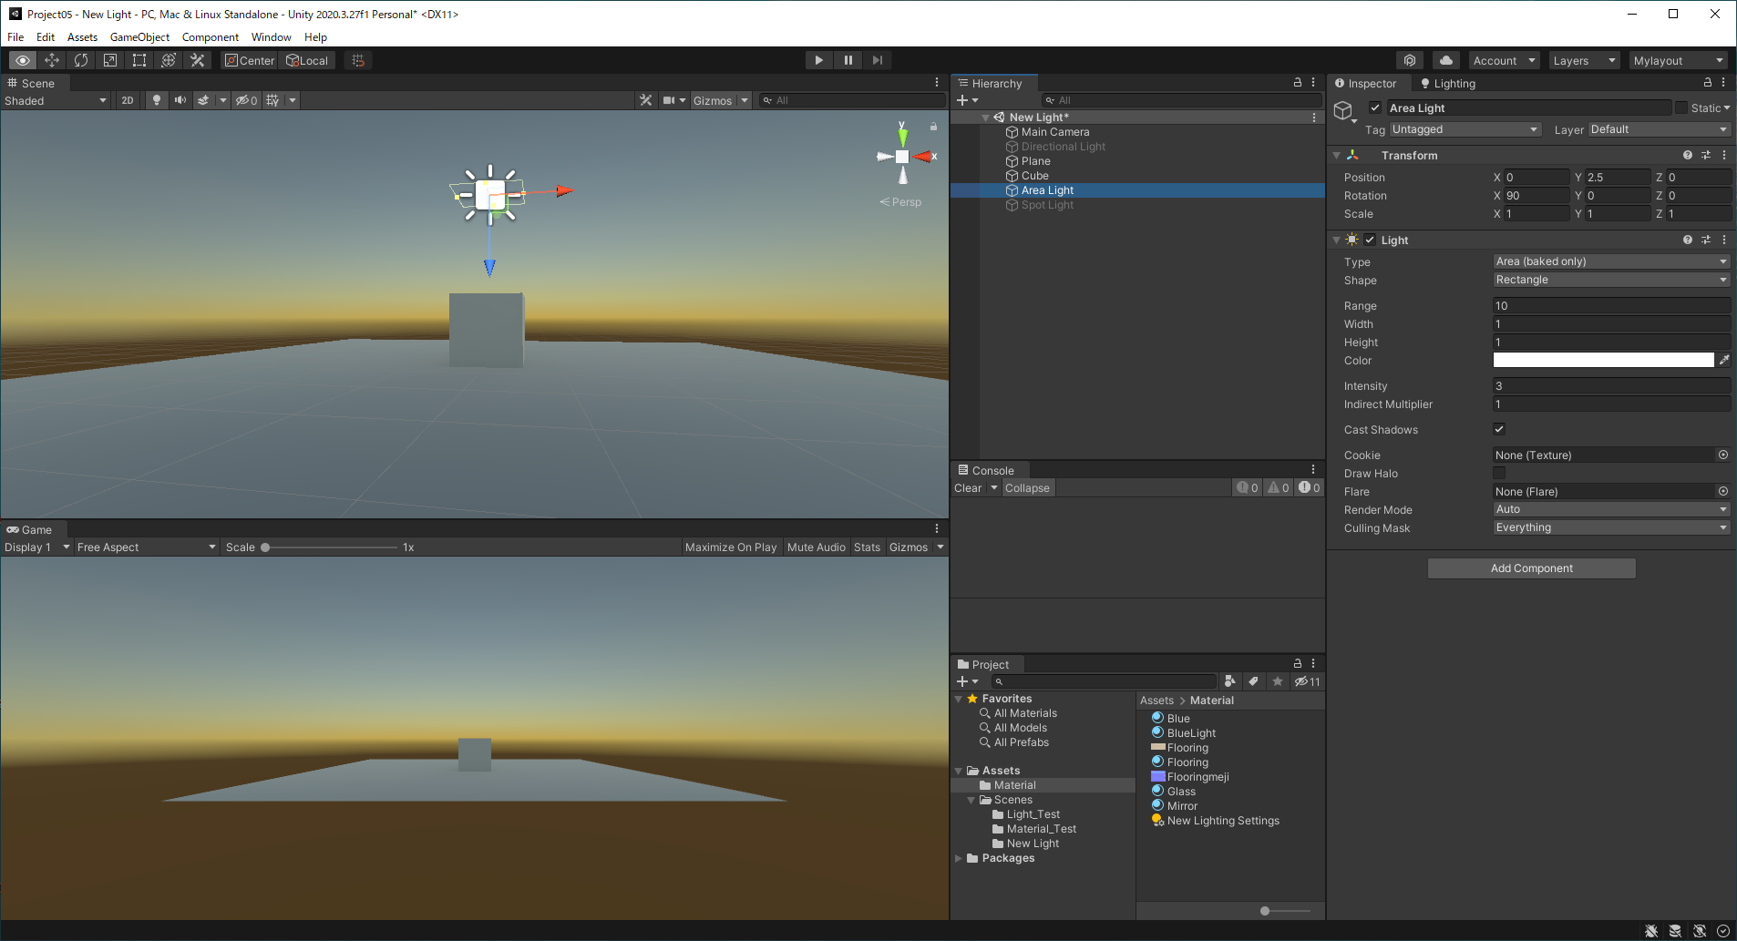Image resolution: width=1737 pixels, height=941 pixels.
Task: Click search by type icon in Project
Action: click(1230, 681)
